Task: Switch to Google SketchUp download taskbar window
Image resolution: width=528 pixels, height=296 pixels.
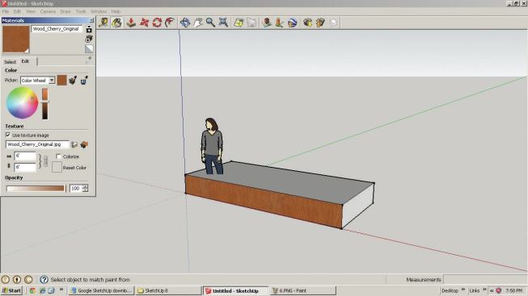Action: (101, 290)
